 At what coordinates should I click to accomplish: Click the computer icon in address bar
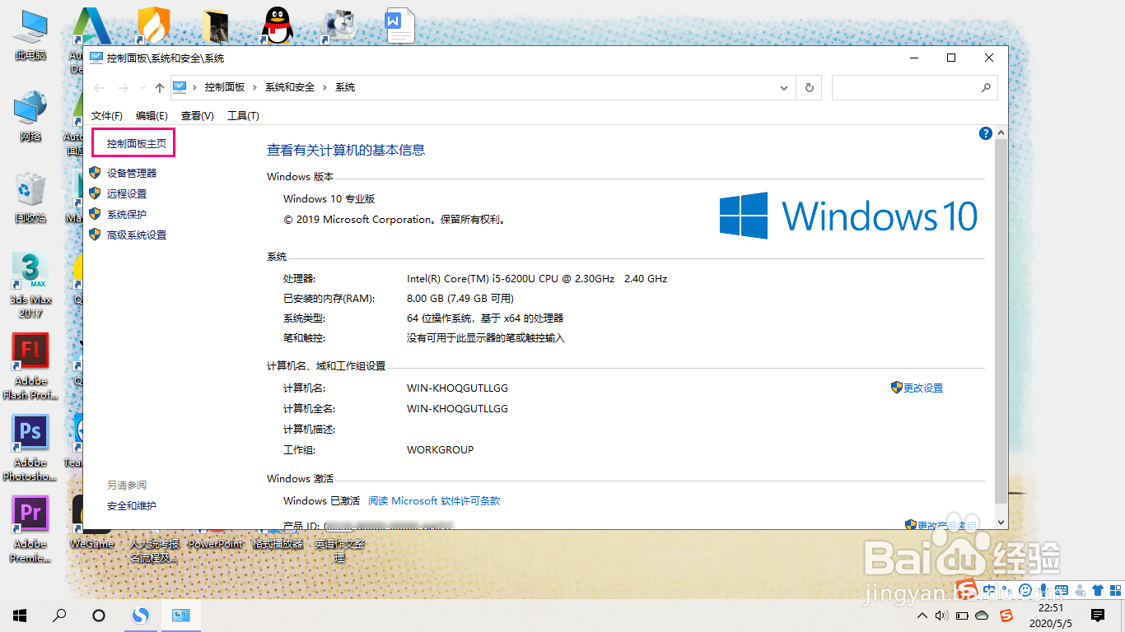coord(180,86)
